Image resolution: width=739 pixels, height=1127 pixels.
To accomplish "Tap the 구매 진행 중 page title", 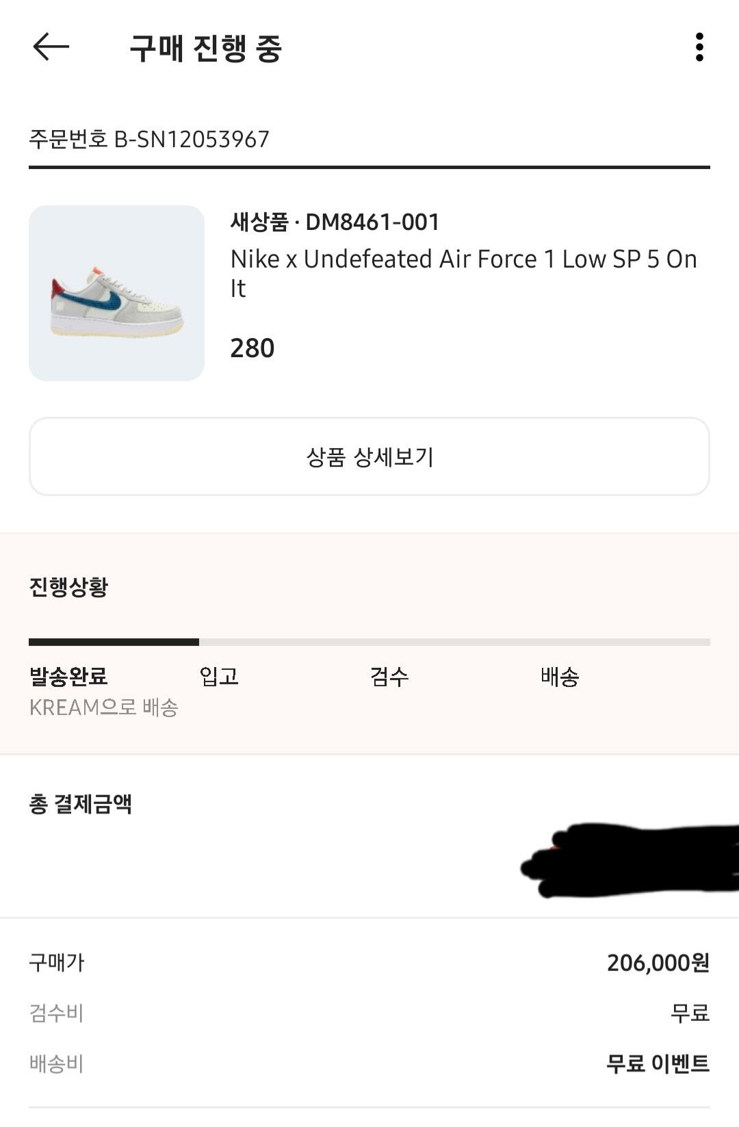I will [x=206, y=48].
